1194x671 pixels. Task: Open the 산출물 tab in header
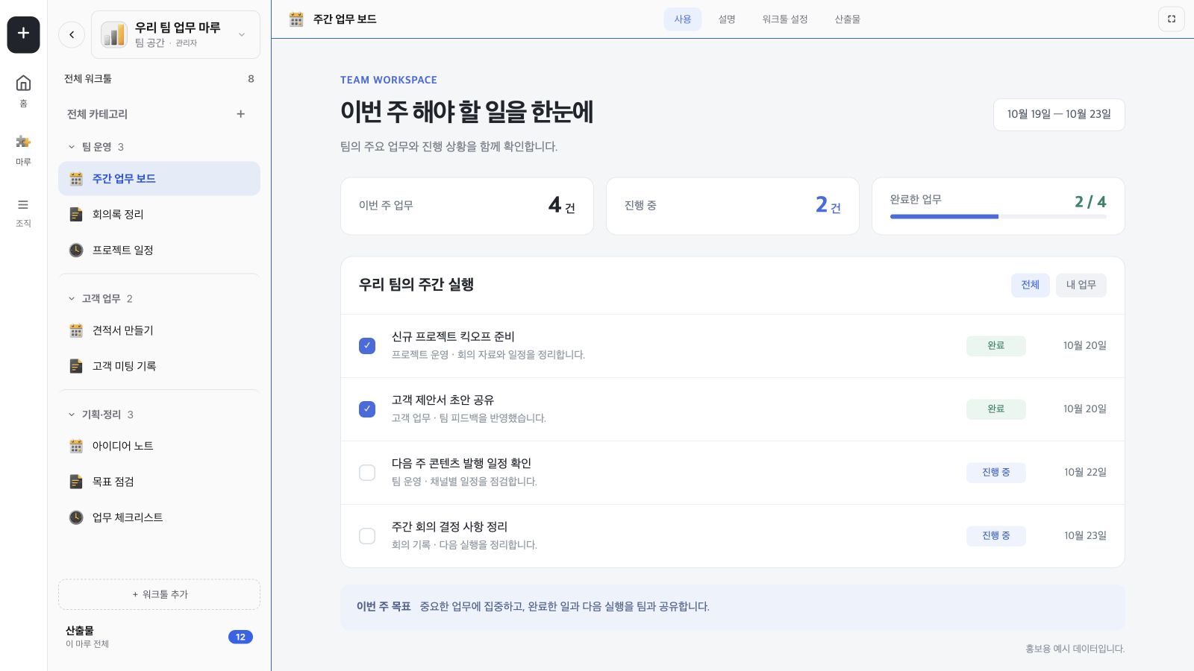point(847,19)
